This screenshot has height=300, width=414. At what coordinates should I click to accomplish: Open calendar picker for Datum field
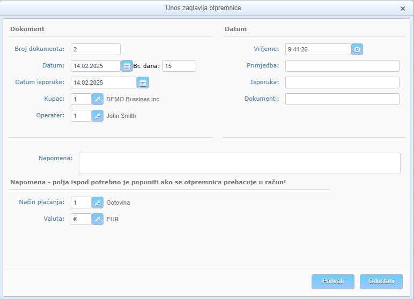[x=127, y=66]
